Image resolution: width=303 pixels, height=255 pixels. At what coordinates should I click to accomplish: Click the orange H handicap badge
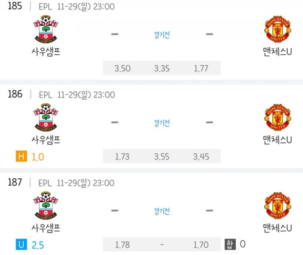21,157
